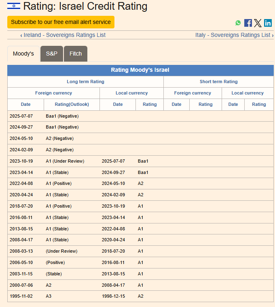Click (Under Review) in 2008-03-13 row
The image size is (275, 307).
[x=62, y=251]
